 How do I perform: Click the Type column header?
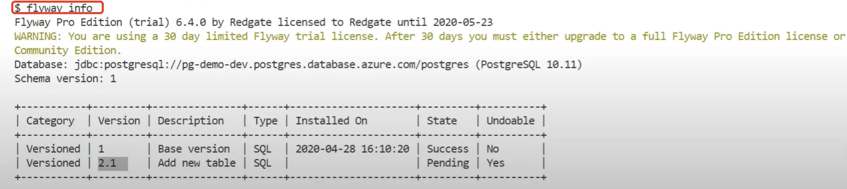click(265, 121)
